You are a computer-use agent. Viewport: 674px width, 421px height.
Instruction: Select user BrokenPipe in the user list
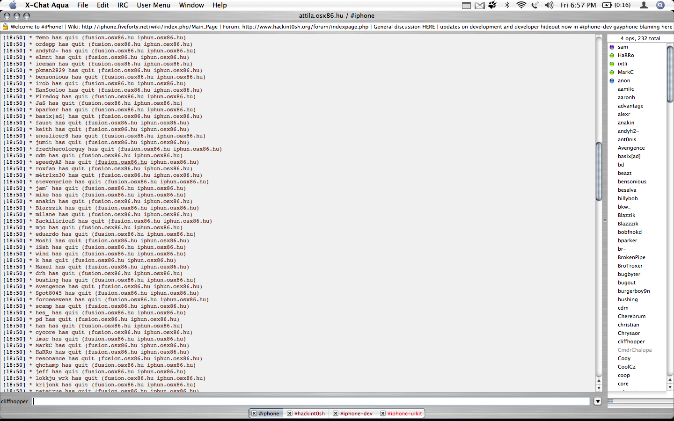coord(631,258)
